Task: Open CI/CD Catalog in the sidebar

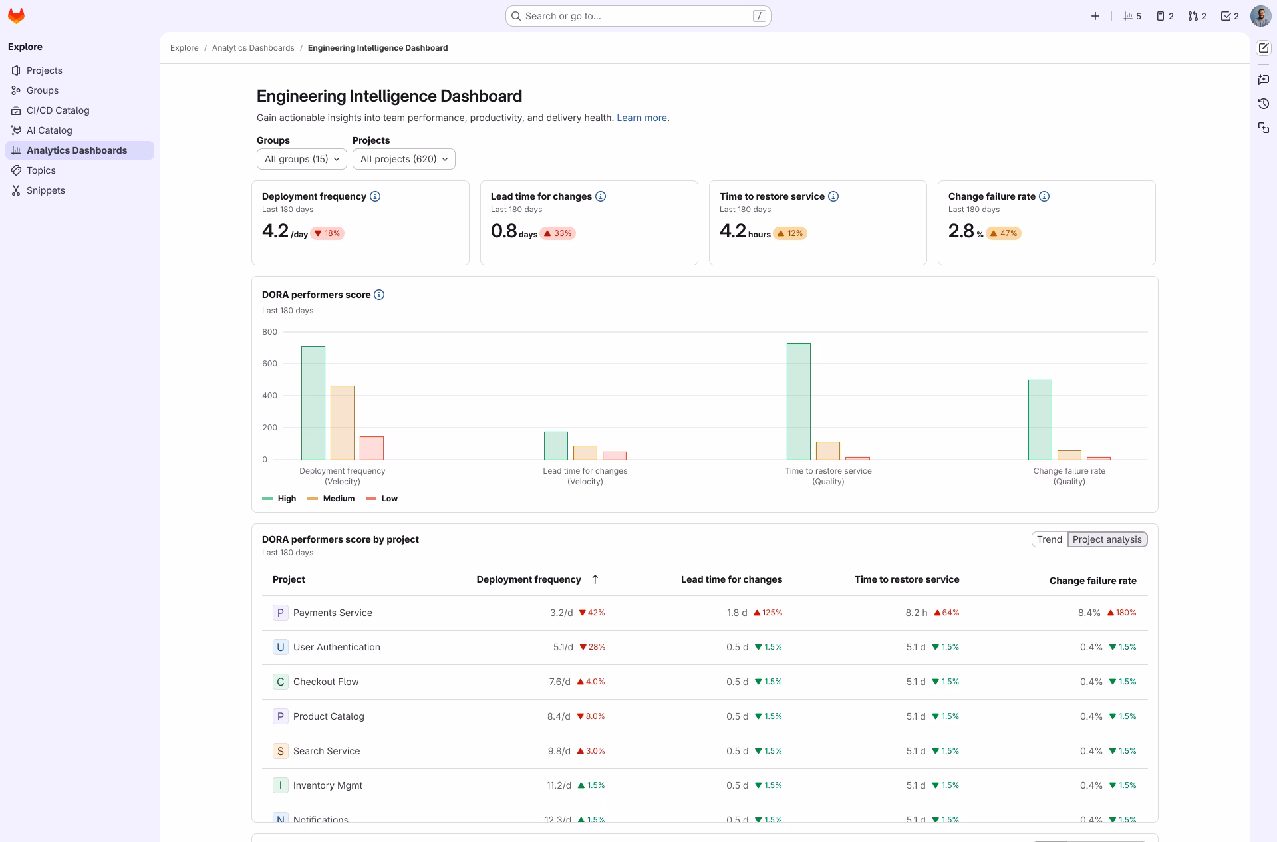Action: pyautogui.click(x=80, y=110)
